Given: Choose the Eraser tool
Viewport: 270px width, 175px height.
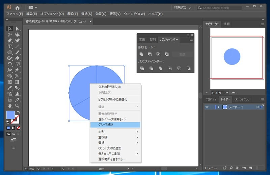Looking at the screenshot, I should [17, 58].
